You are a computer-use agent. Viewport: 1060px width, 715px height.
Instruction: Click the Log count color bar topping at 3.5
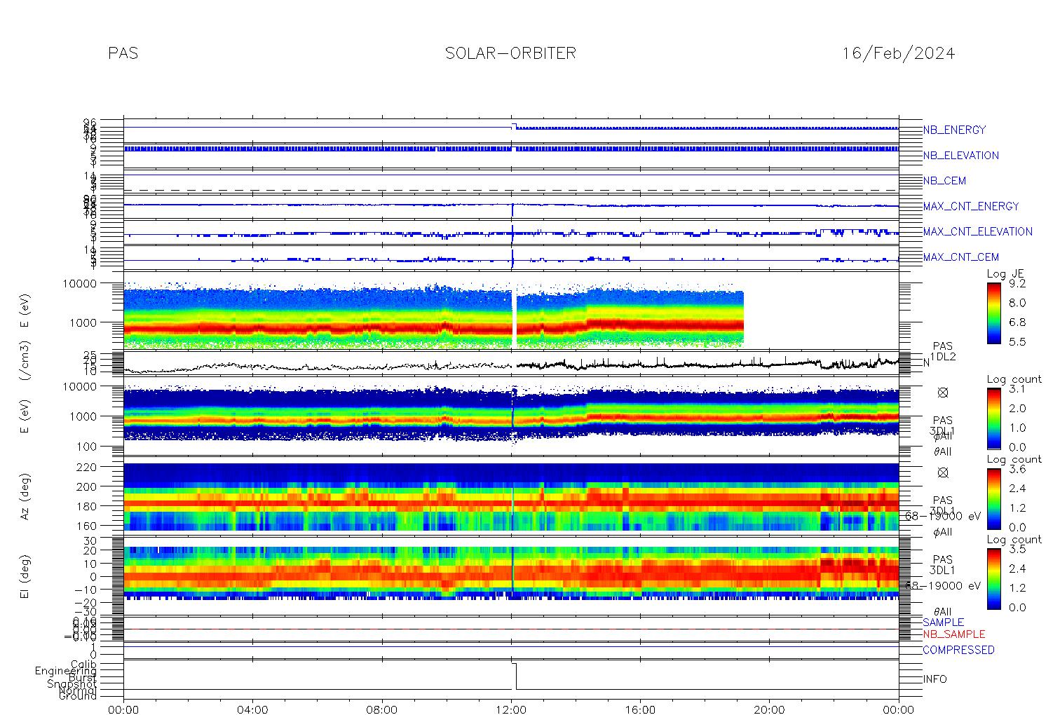point(993,578)
